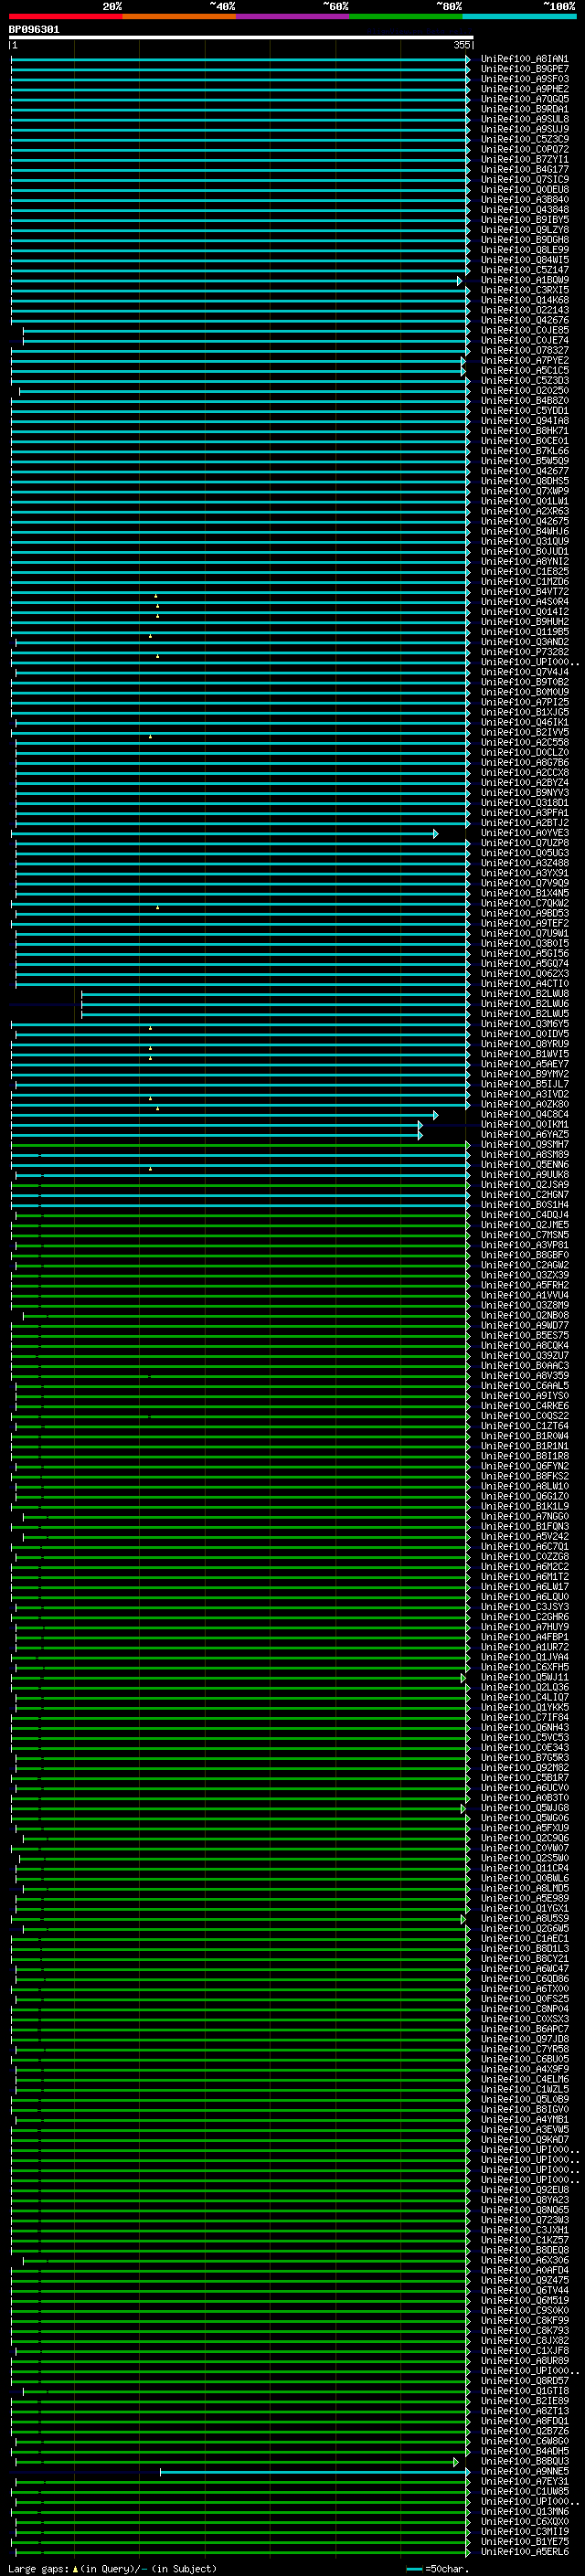
Task: Open hit UniRef100_A8IAN1
Action: click(x=524, y=59)
